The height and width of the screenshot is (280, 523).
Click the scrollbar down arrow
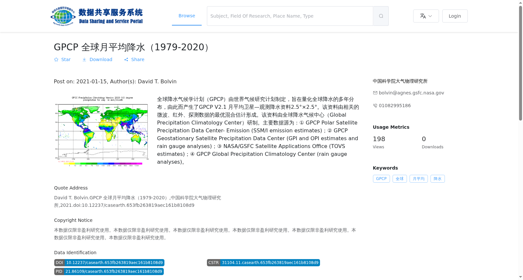(x=520, y=277)
